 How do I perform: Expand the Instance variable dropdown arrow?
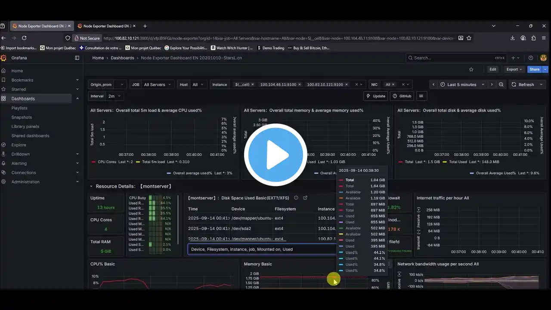[x=361, y=84]
